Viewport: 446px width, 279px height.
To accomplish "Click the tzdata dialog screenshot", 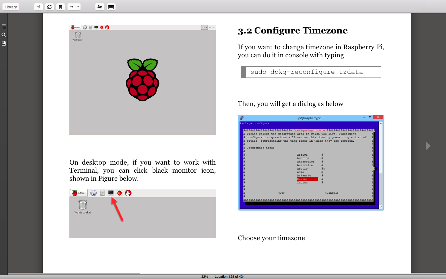I will pos(311,163).
